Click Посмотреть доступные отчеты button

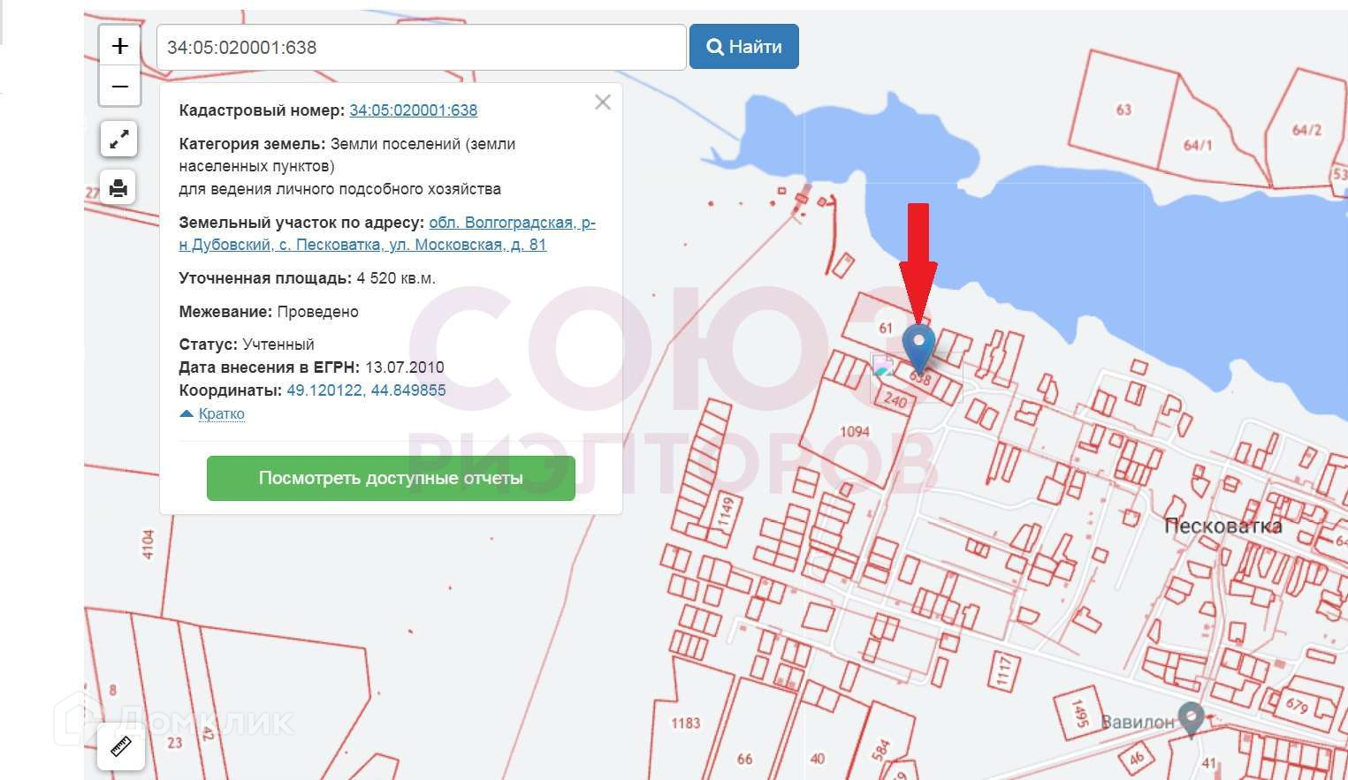(x=391, y=478)
